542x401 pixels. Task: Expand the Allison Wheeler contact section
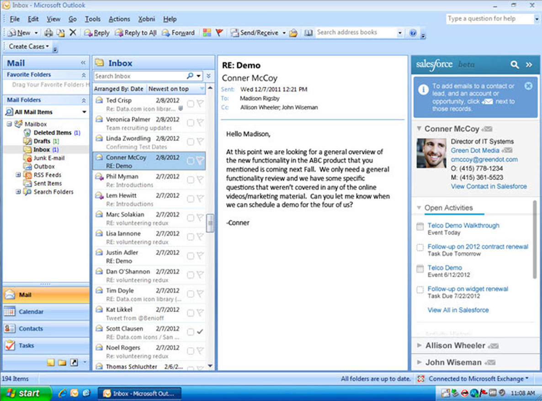click(419, 345)
